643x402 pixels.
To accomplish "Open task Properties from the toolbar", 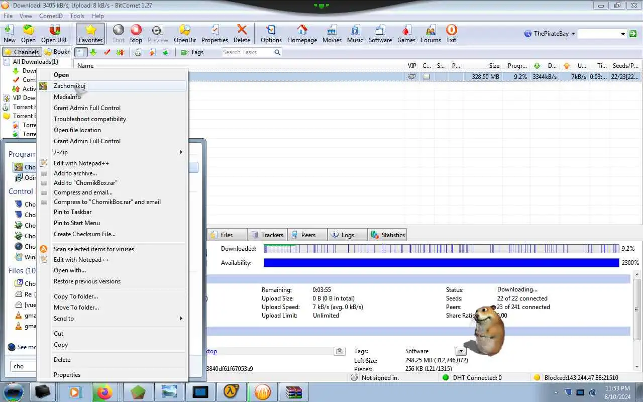I will tap(215, 34).
